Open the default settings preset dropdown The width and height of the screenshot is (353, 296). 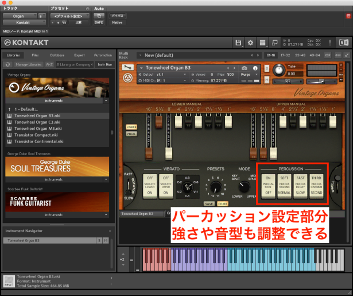(x=69, y=16)
